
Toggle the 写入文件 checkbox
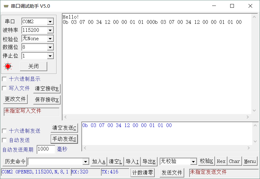[4, 88]
